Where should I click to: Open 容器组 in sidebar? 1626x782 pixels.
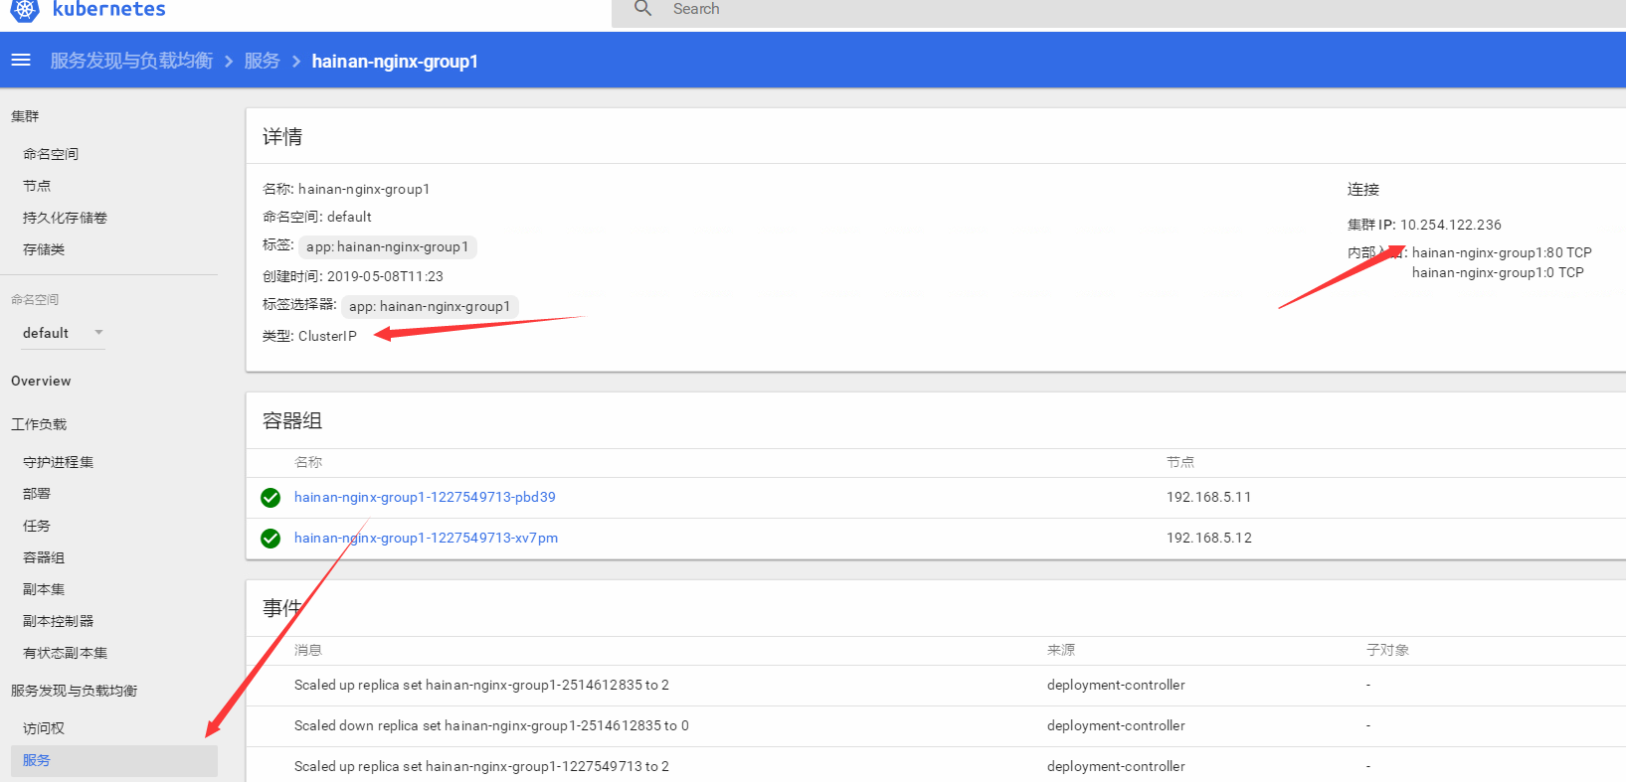pyautogui.click(x=44, y=557)
